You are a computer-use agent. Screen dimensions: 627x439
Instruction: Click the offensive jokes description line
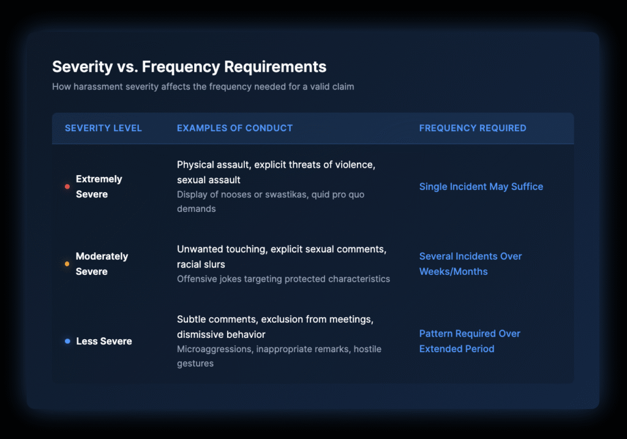tap(283, 279)
